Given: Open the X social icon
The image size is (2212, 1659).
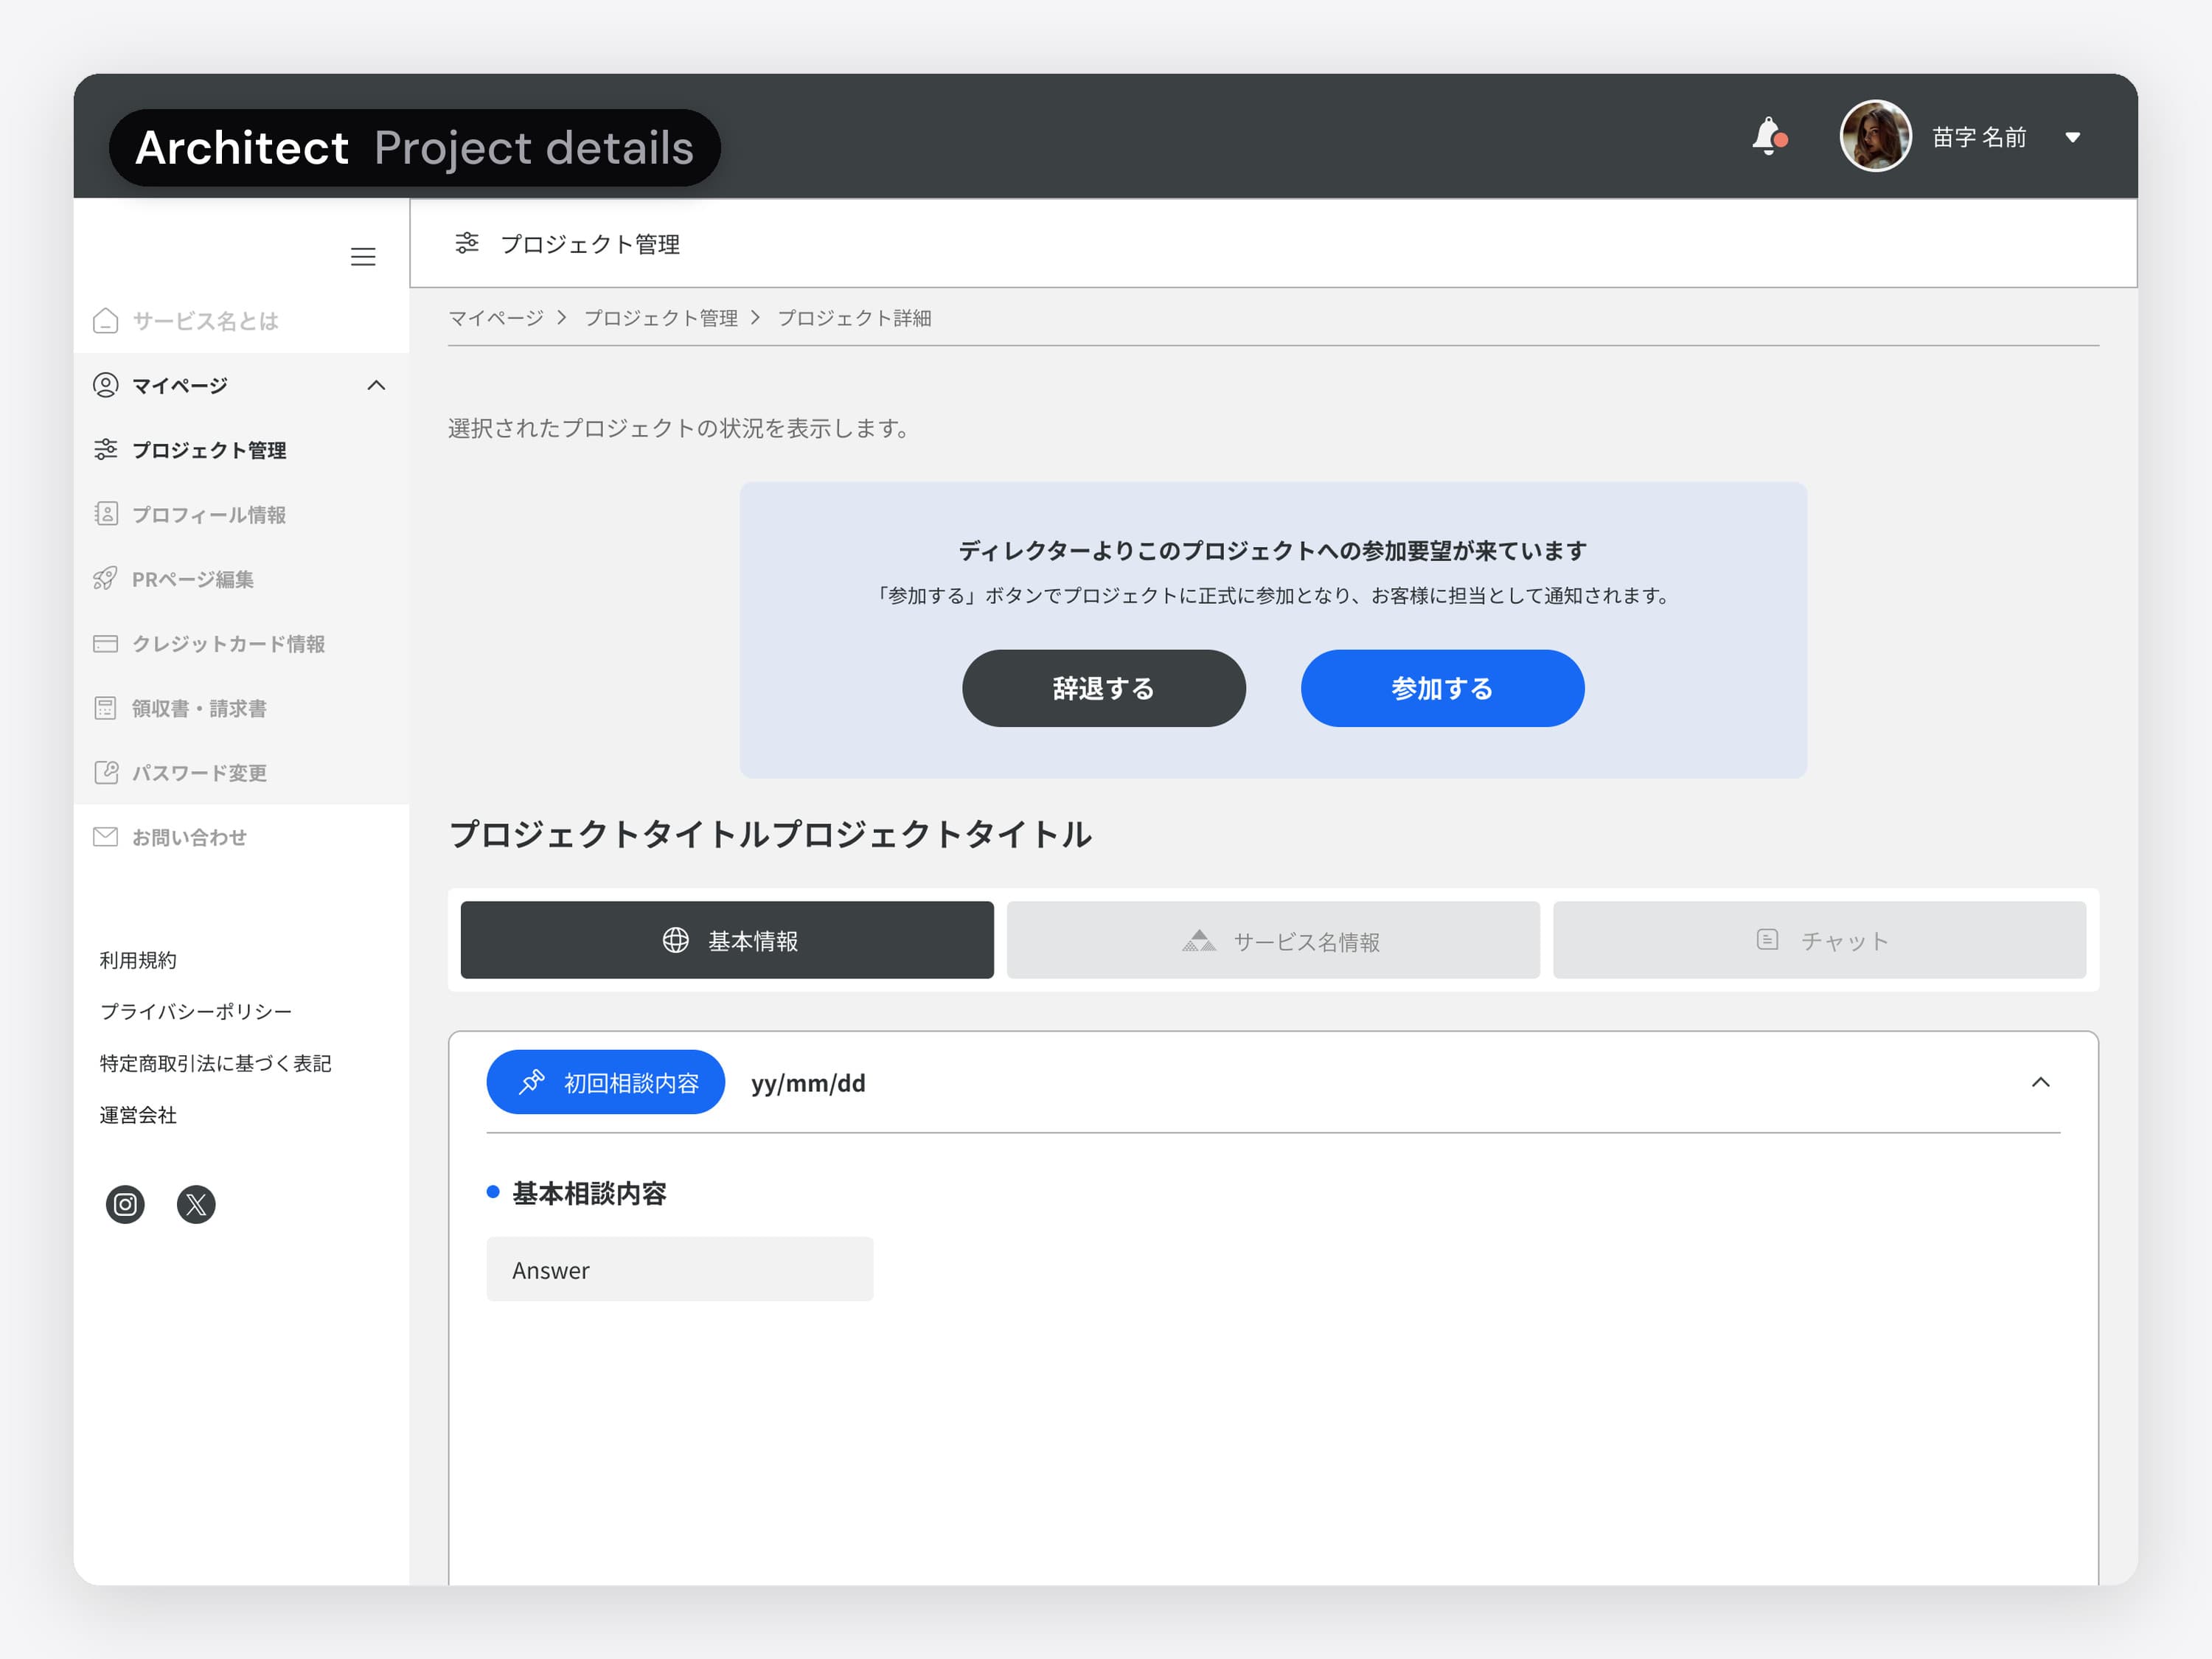Looking at the screenshot, I should (x=196, y=1204).
